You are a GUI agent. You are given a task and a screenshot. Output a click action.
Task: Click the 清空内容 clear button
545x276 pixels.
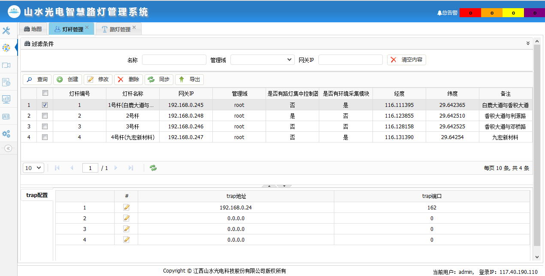(406, 60)
